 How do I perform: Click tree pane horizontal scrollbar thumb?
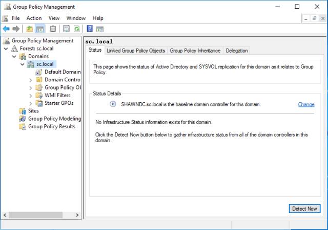pos(35,215)
